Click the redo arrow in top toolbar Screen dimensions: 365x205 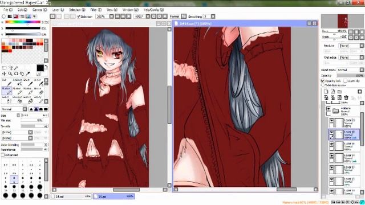(59, 17)
